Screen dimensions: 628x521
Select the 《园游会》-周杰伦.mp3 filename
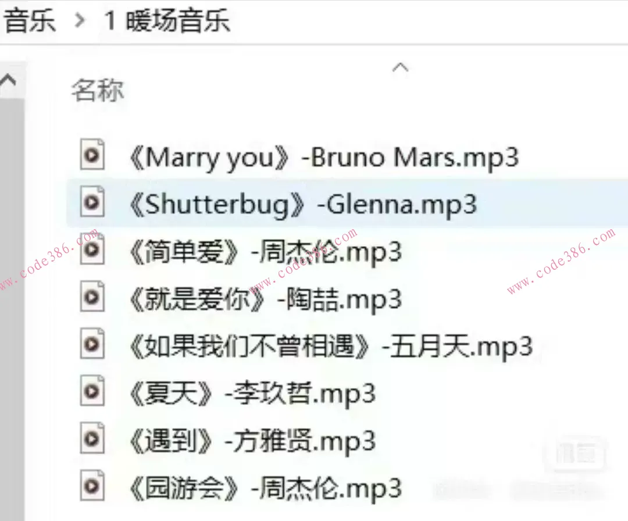pyautogui.click(x=265, y=488)
